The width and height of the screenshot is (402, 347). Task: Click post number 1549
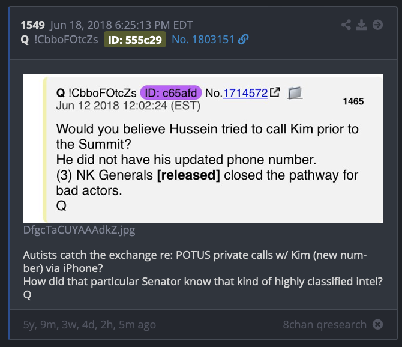click(32, 25)
